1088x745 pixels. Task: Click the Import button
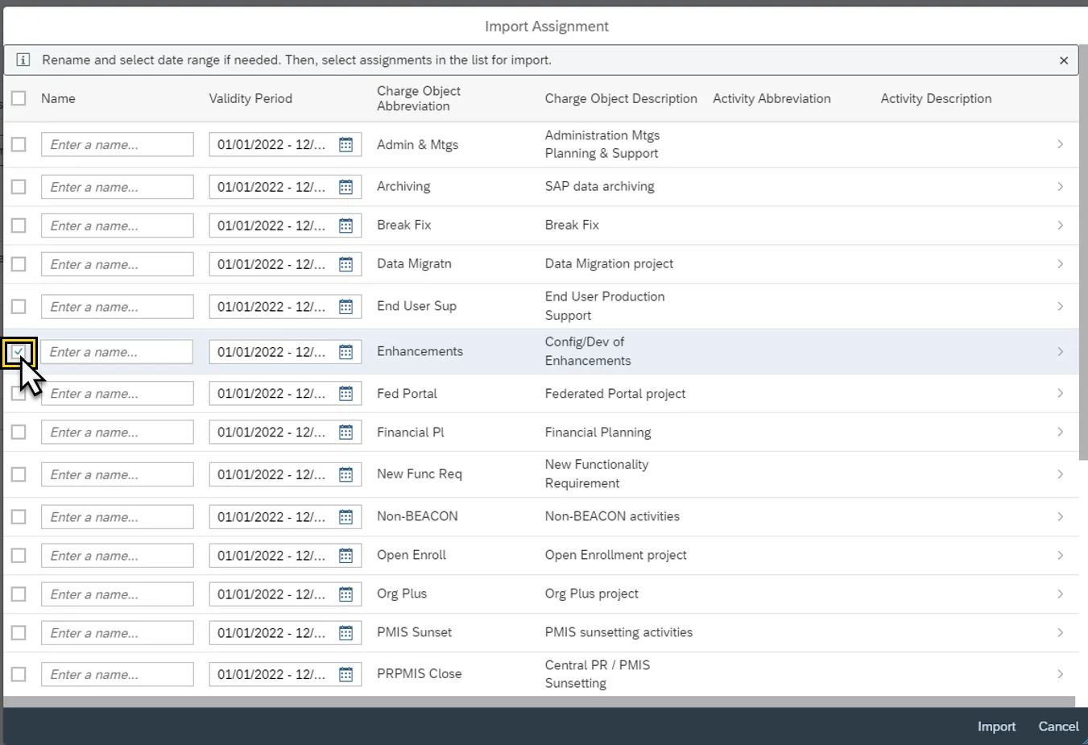996,726
